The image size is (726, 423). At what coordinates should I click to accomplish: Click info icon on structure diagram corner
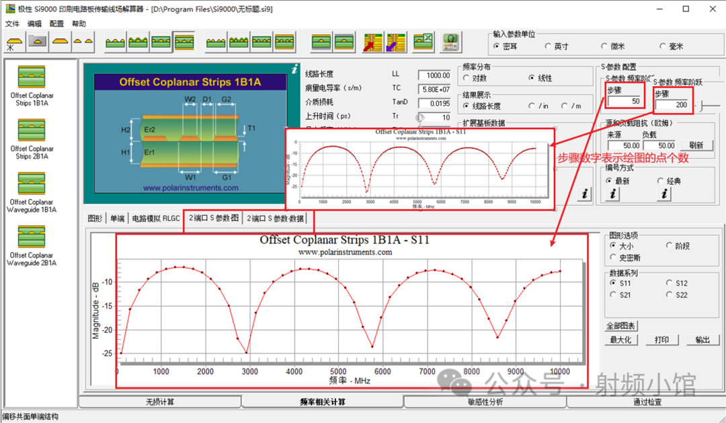tap(294, 69)
